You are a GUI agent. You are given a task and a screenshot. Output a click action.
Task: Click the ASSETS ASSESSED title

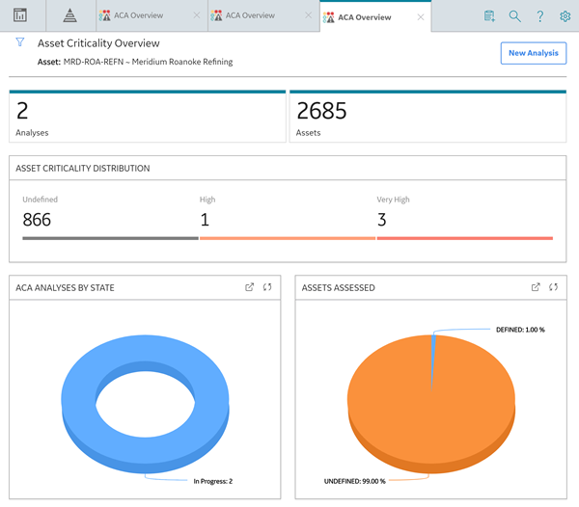pyautogui.click(x=339, y=287)
